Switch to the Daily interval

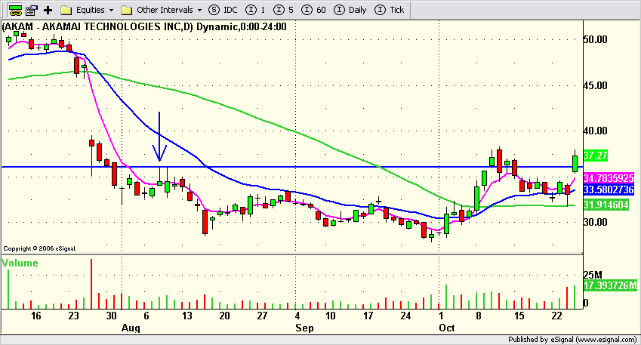350,10
